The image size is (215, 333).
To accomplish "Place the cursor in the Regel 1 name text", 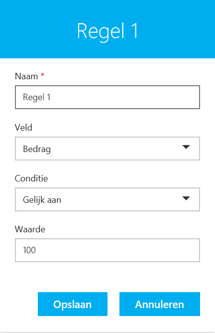I will click(x=37, y=97).
